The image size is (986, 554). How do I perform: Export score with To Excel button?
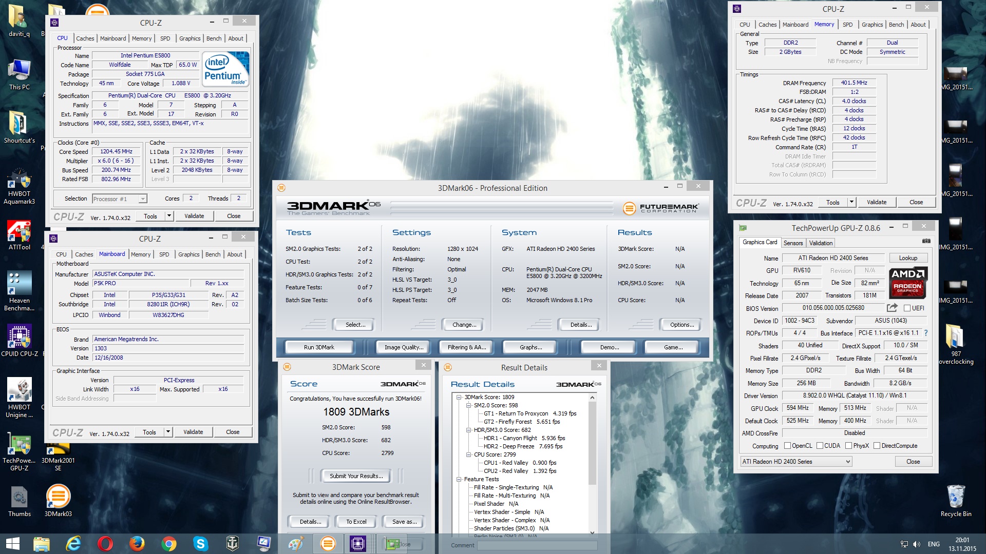pos(356,522)
